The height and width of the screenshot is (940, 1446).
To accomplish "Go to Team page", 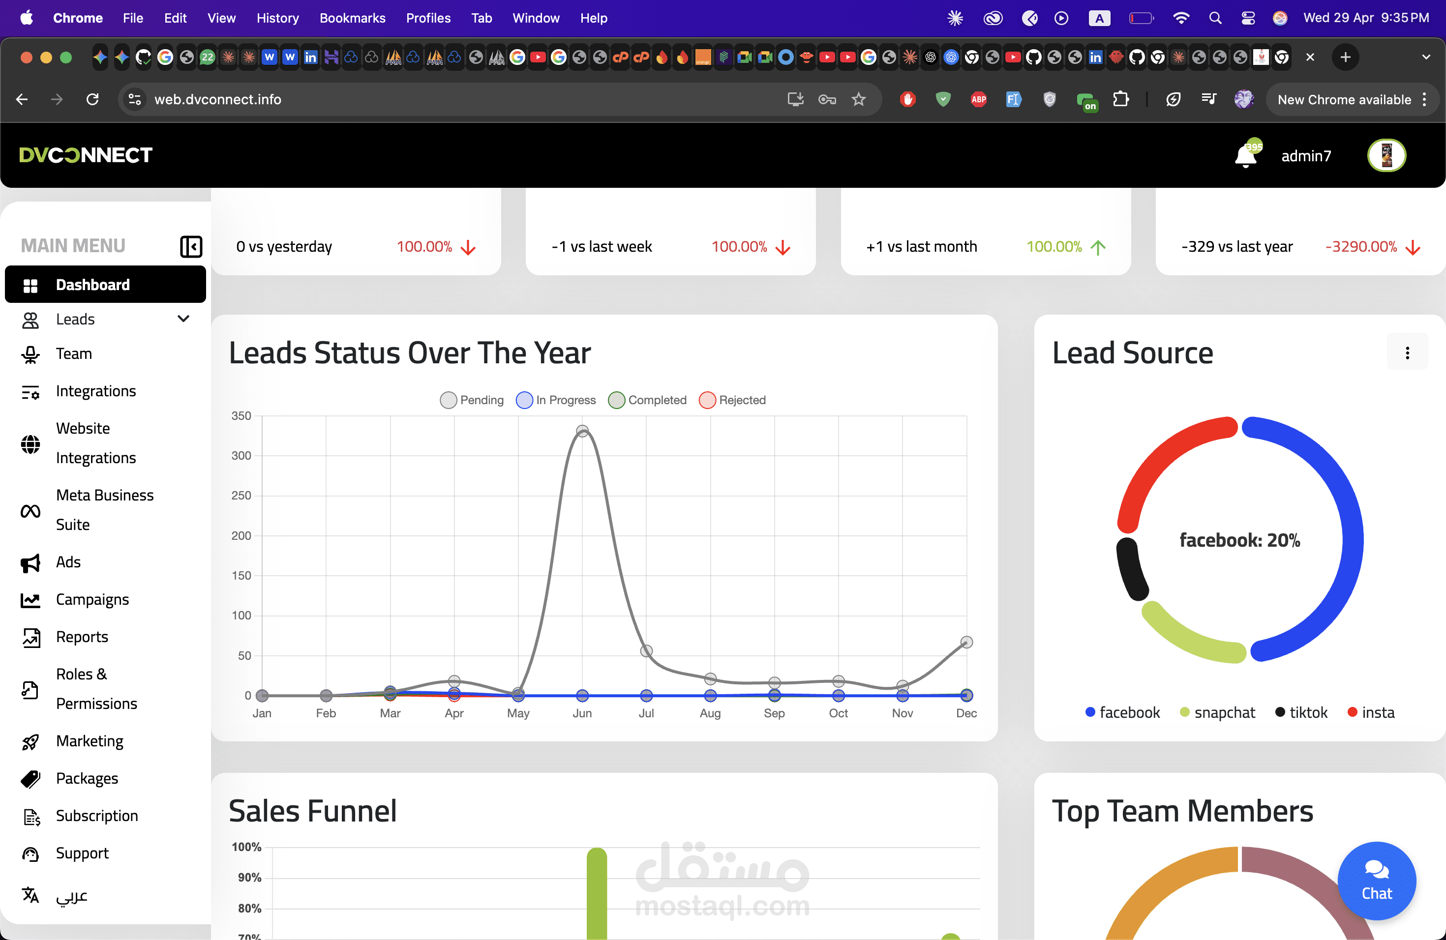I will click(x=74, y=354).
